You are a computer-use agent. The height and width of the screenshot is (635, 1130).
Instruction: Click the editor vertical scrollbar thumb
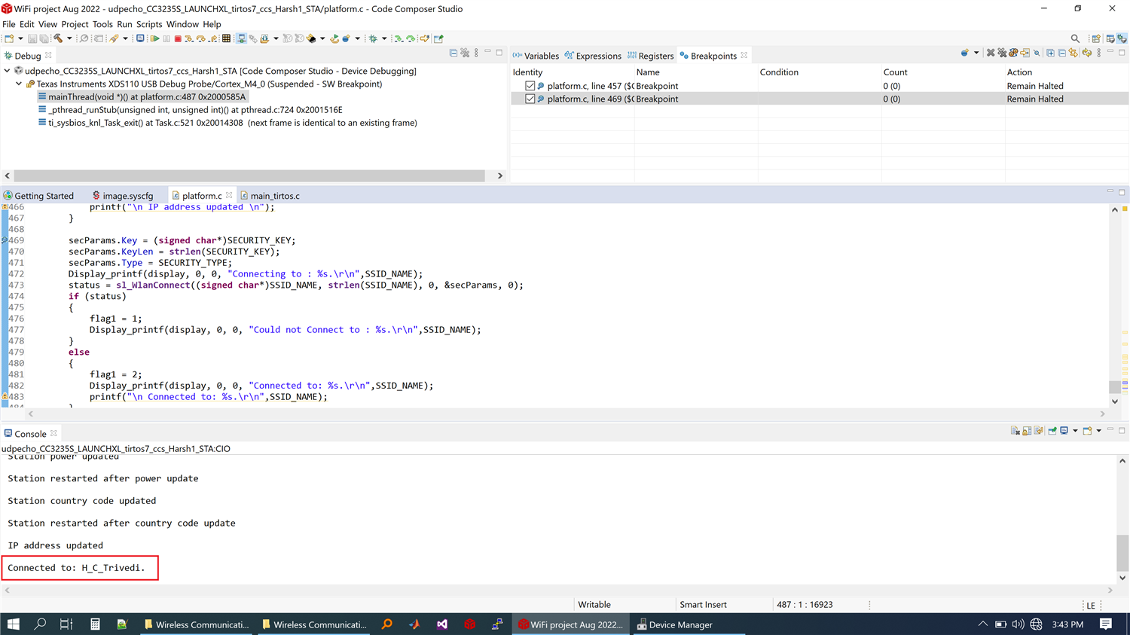1115,386
